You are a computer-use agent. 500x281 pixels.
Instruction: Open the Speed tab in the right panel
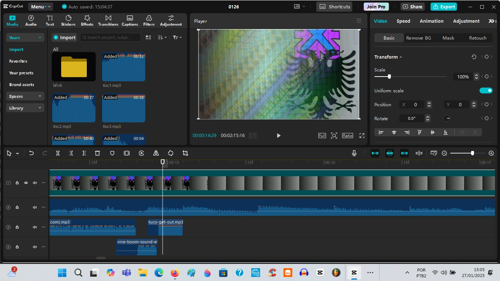tap(403, 21)
